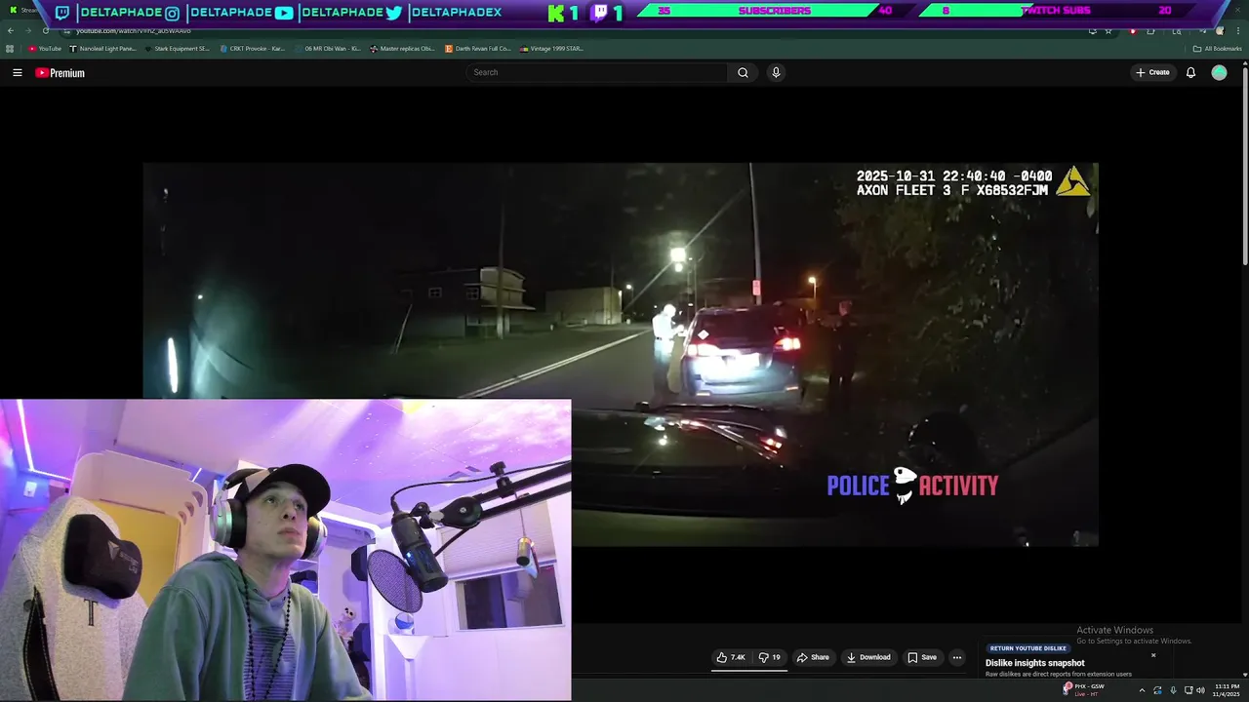Viewport: 1249px width, 702px height.
Task: Click the Return YouTube Dislike badge
Action: [x=1027, y=648]
